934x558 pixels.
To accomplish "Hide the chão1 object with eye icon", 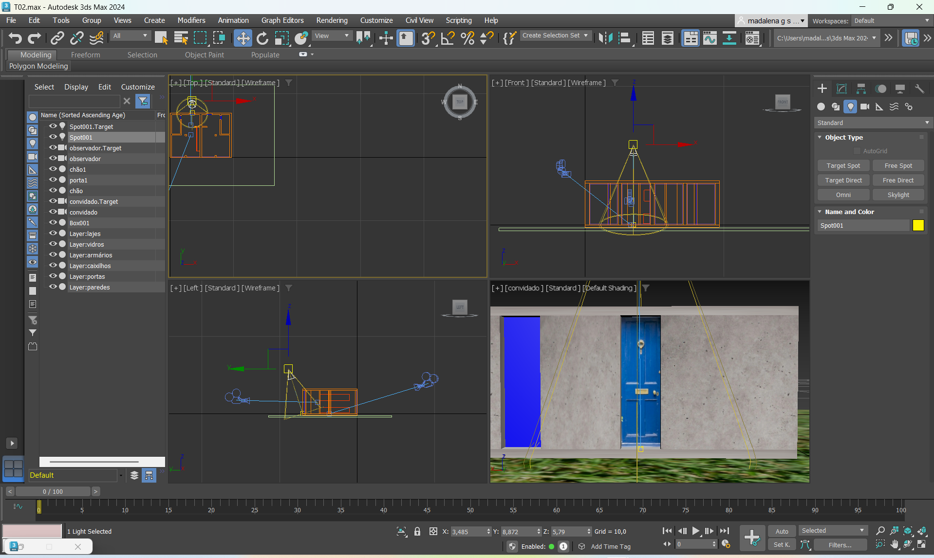I will point(53,169).
